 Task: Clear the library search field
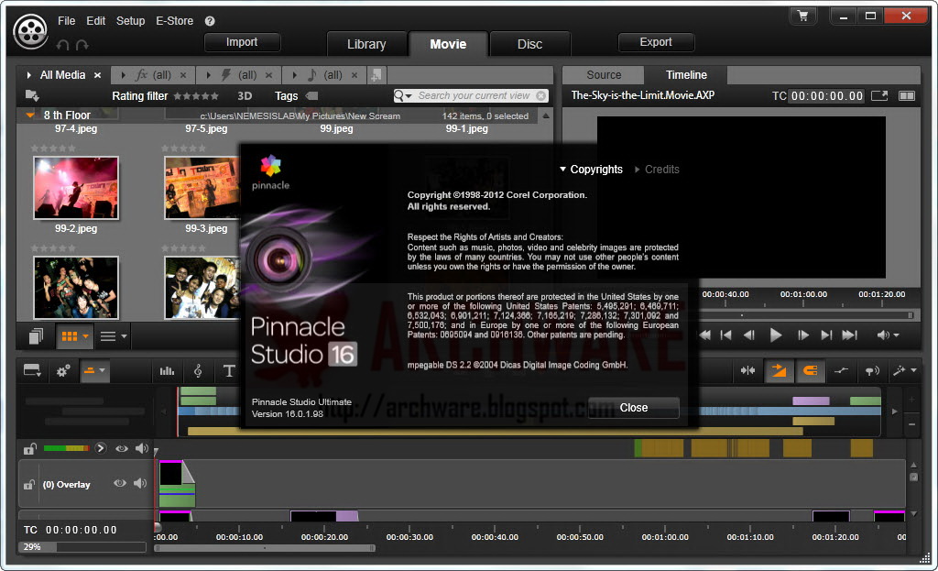pyautogui.click(x=540, y=95)
